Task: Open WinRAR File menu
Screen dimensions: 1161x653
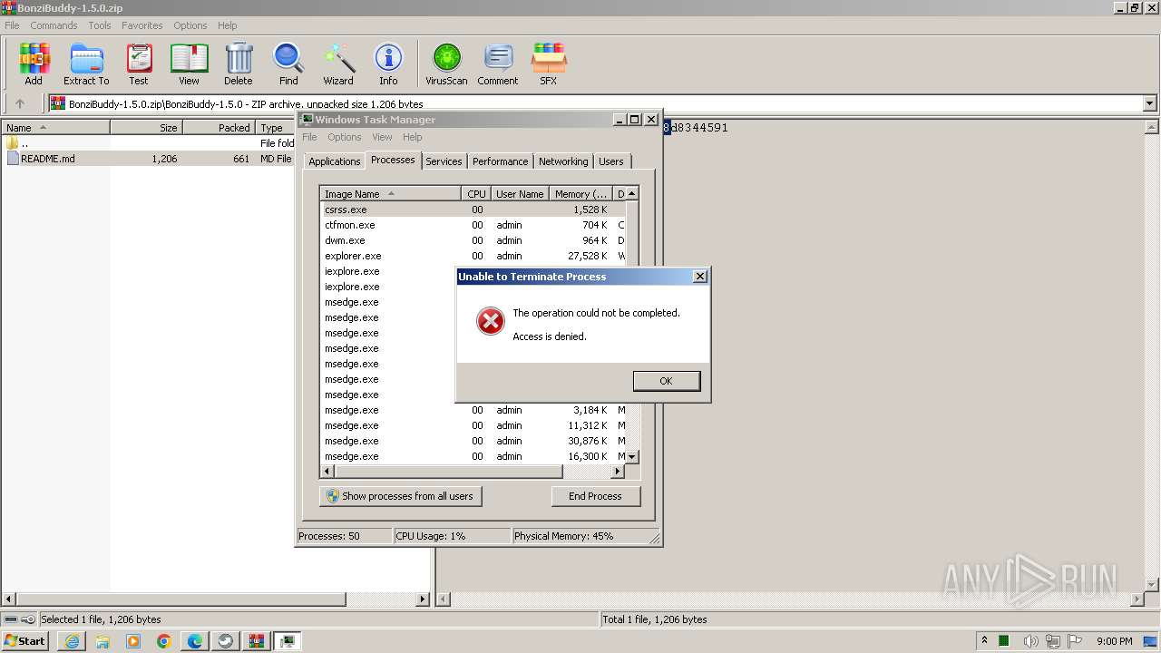Action: tap(12, 25)
